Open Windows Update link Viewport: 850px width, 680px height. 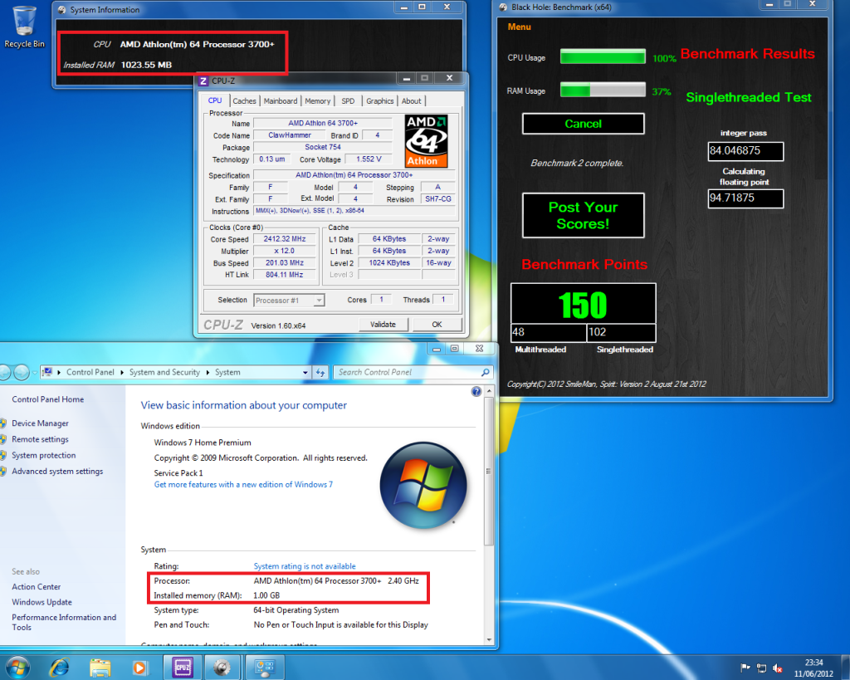click(42, 602)
